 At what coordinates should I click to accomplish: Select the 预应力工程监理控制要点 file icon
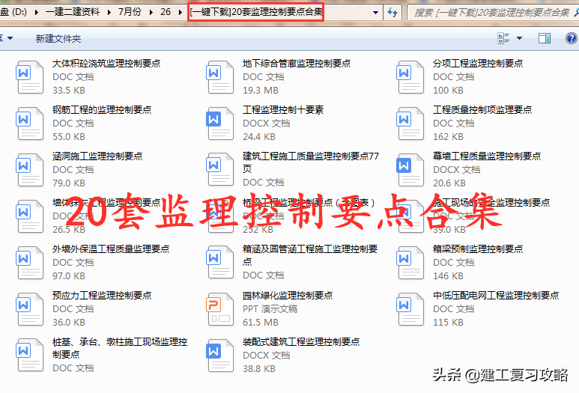(31, 308)
